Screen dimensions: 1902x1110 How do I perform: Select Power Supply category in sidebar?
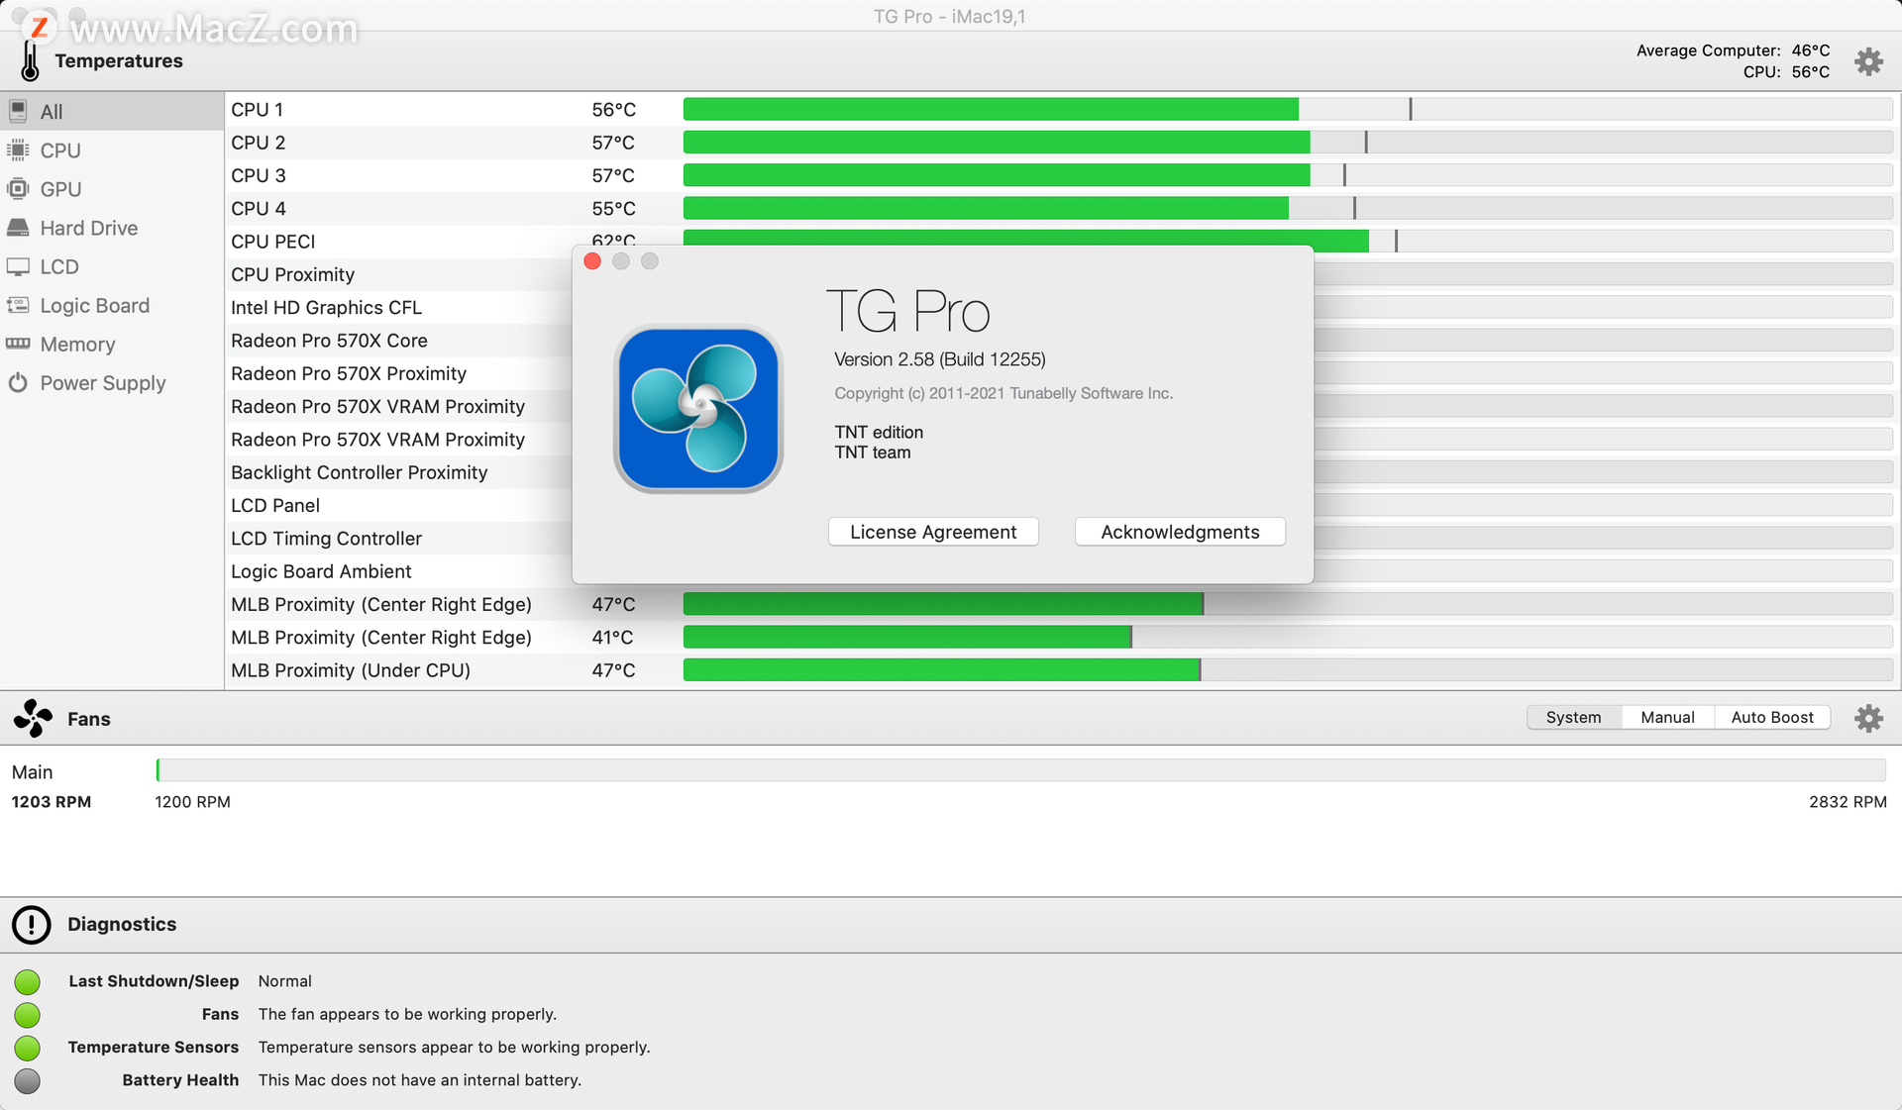tap(112, 382)
